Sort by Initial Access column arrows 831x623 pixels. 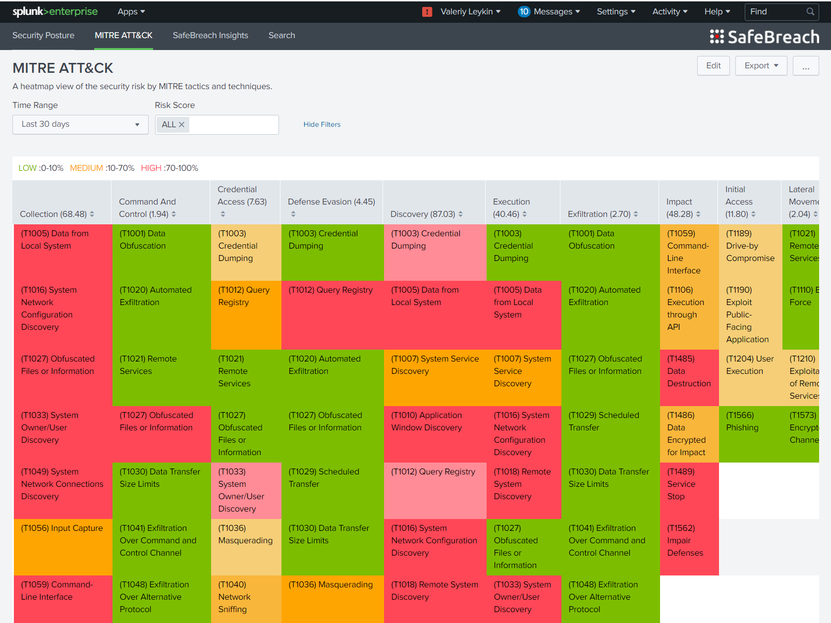click(x=753, y=214)
